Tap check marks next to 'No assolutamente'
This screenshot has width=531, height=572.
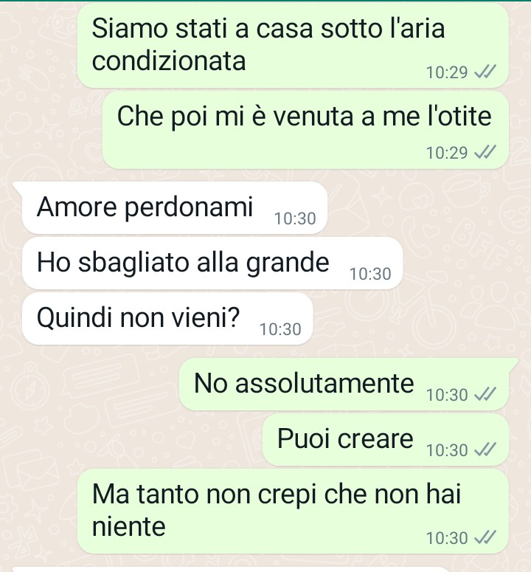(x=485, y=394)
